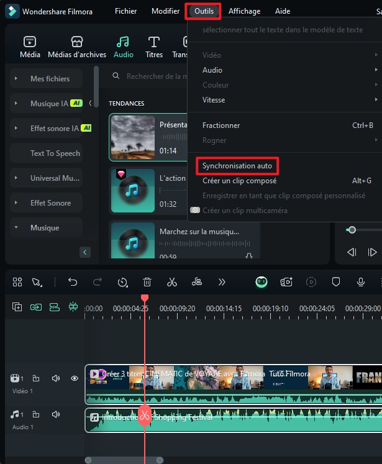
Task: Open the green AI assistant icon
Action: [261, 282]
